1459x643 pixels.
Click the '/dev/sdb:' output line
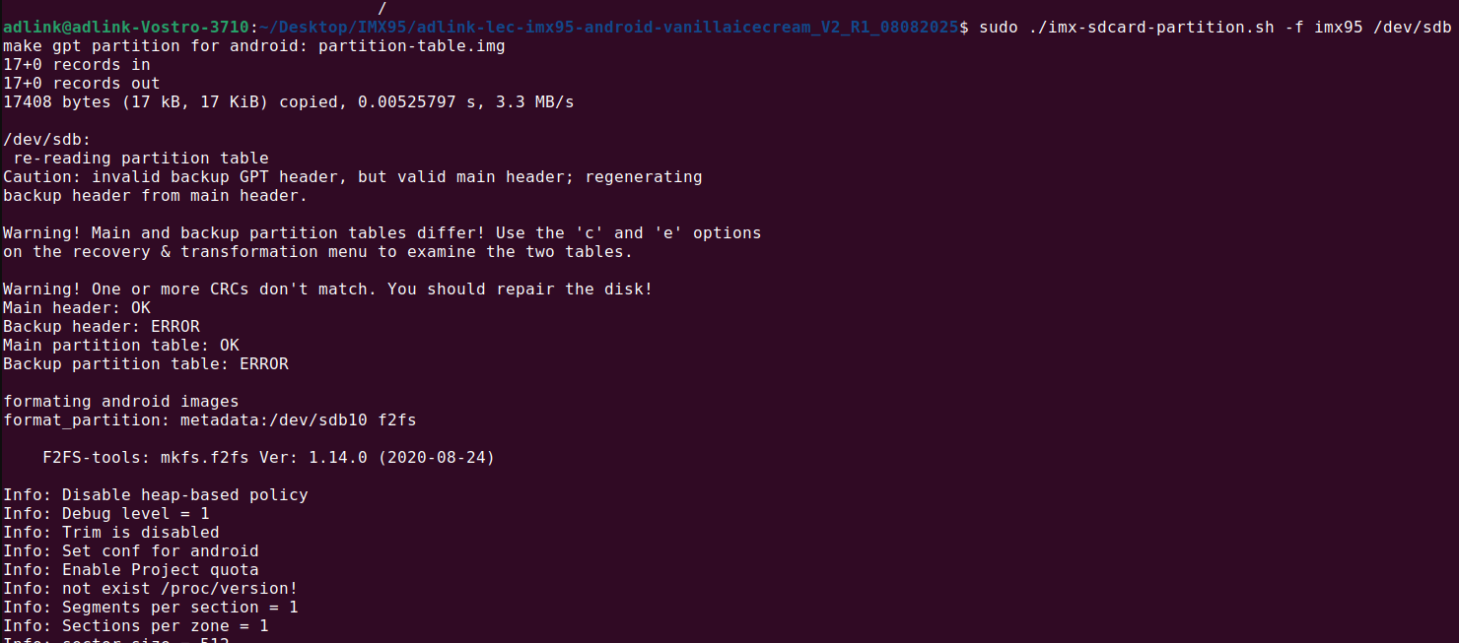coord(47,140)
